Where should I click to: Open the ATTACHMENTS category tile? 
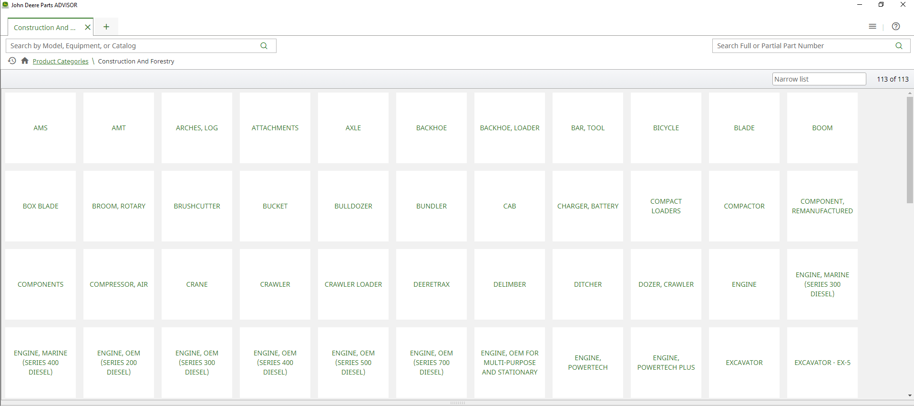[x=275, y=128]
